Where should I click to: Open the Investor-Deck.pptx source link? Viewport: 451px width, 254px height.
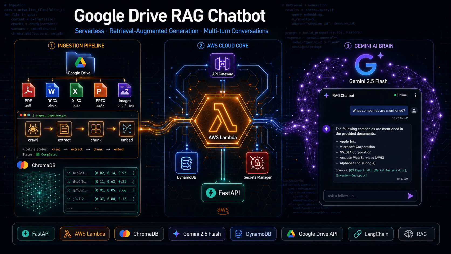point(351,175)
